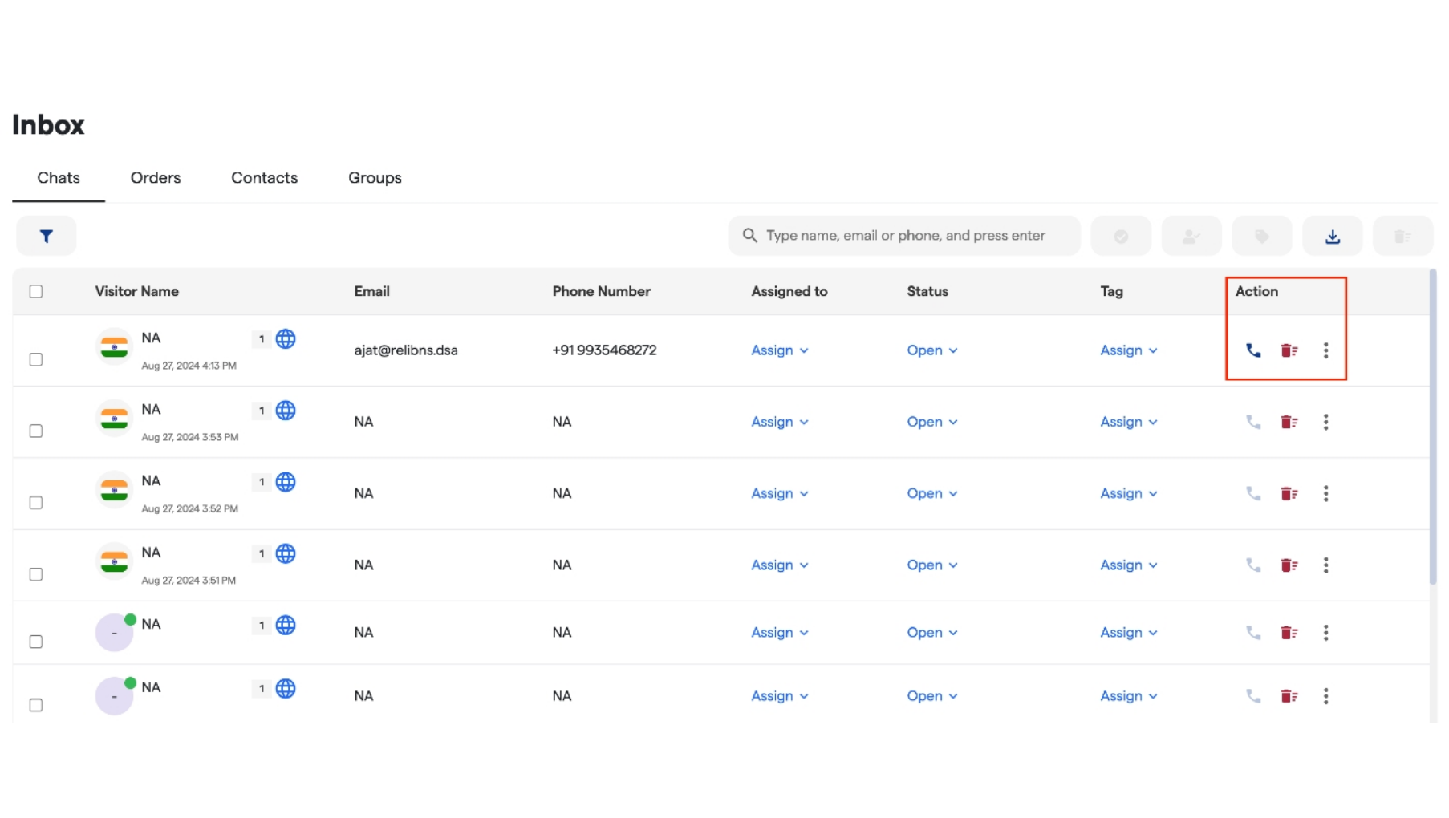Tick the select-all checkbox in table header
Viewport: 1449px width, 818px height.
pos(36,291)
